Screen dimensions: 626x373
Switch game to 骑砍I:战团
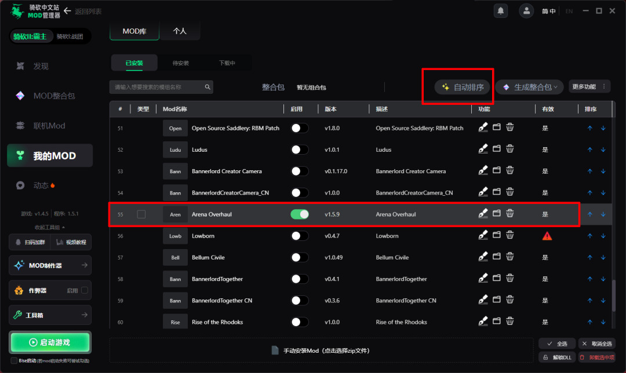pos(70,36)
